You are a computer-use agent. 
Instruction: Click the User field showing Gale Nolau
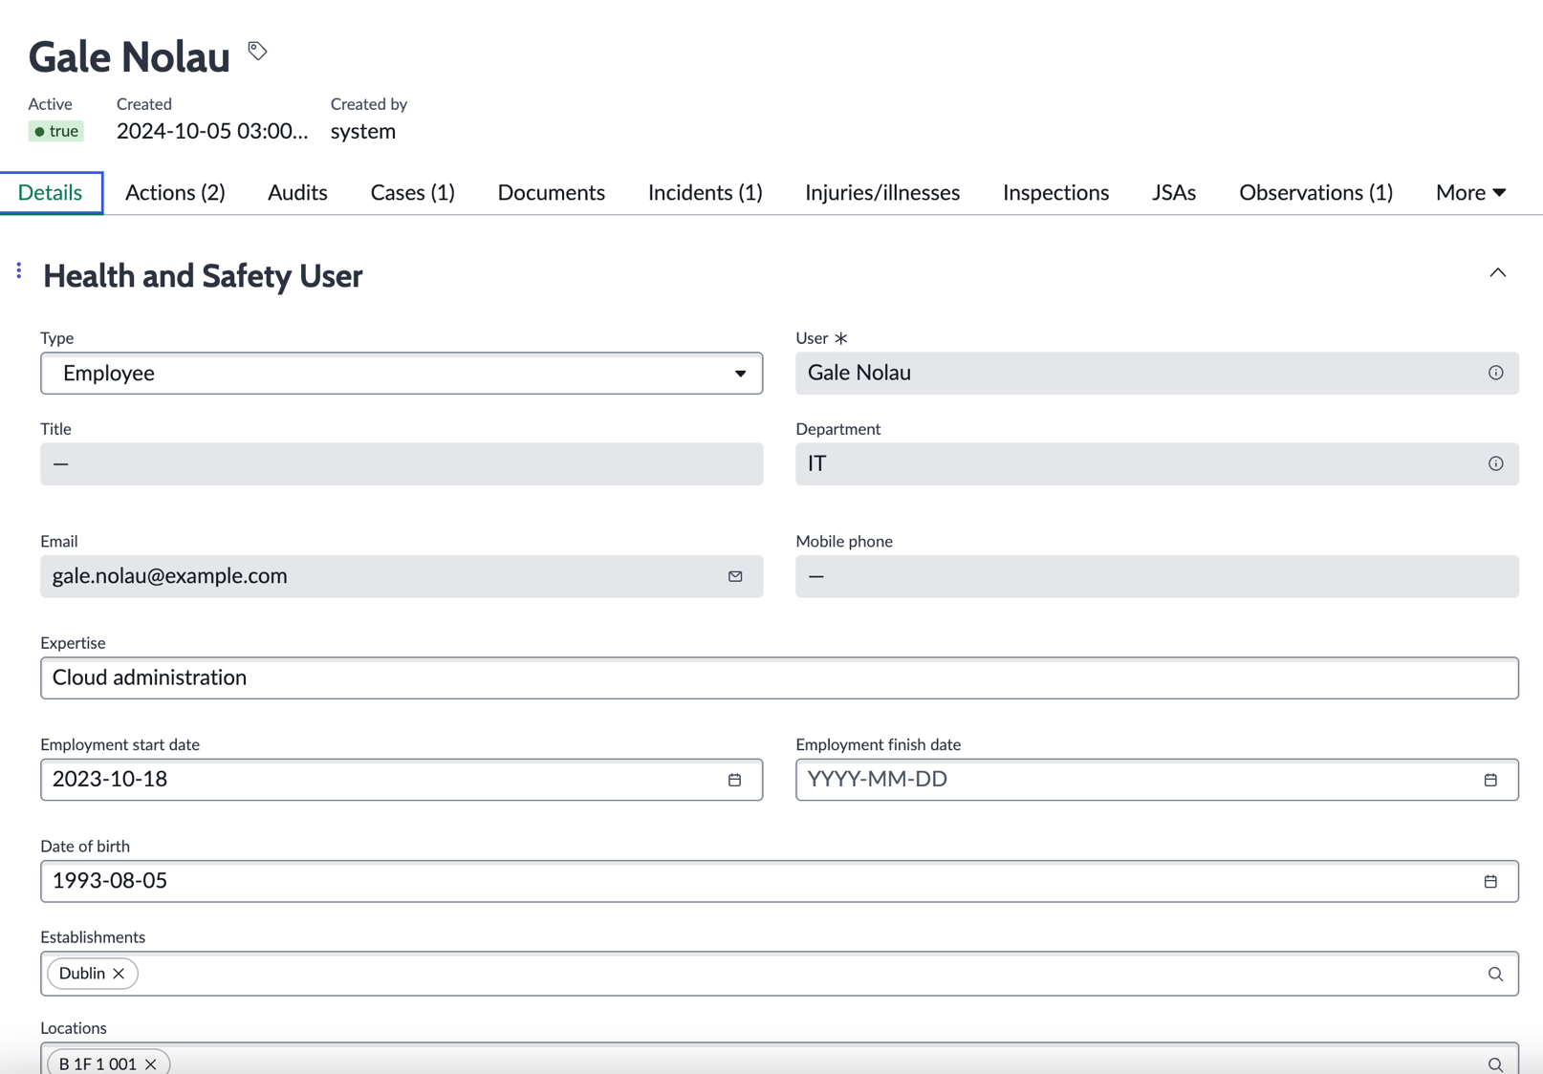pos(1157,373)
